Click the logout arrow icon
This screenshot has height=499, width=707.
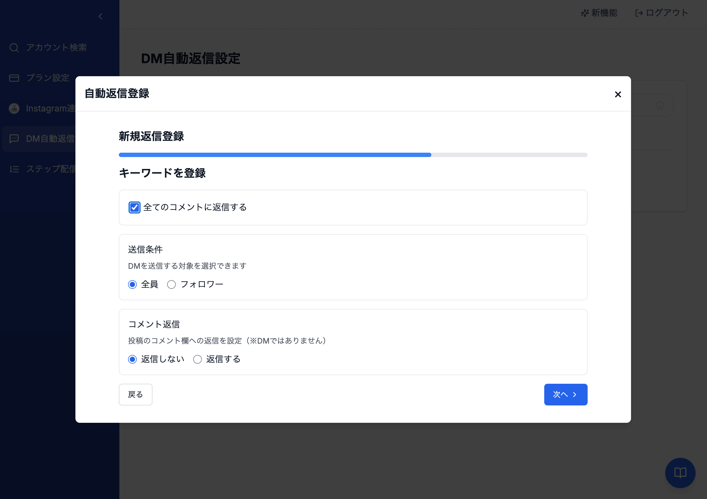[x=639, y=13]
